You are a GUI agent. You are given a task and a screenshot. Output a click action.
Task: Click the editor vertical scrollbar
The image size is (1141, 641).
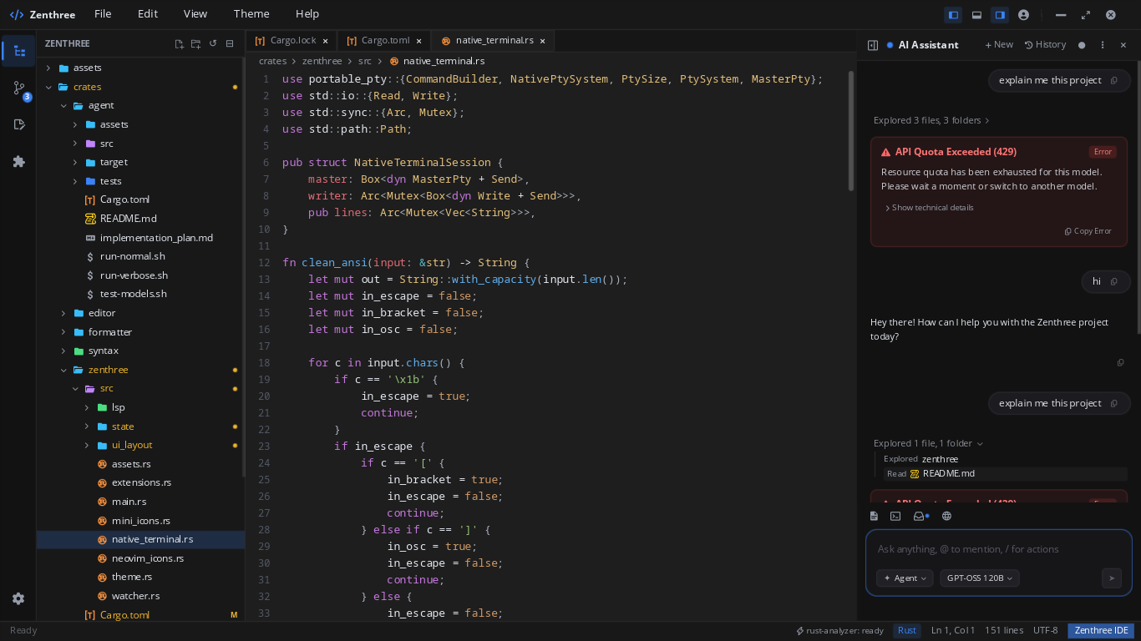tap(851, 130)
